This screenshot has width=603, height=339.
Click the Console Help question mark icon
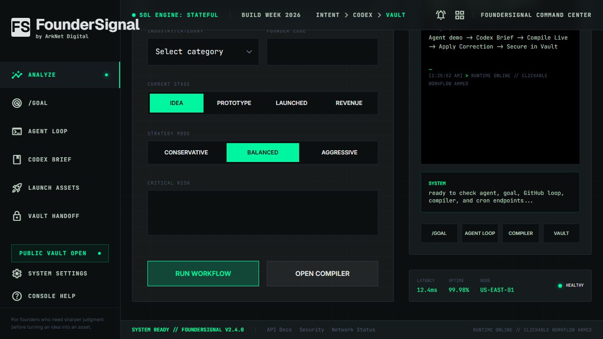17,296
